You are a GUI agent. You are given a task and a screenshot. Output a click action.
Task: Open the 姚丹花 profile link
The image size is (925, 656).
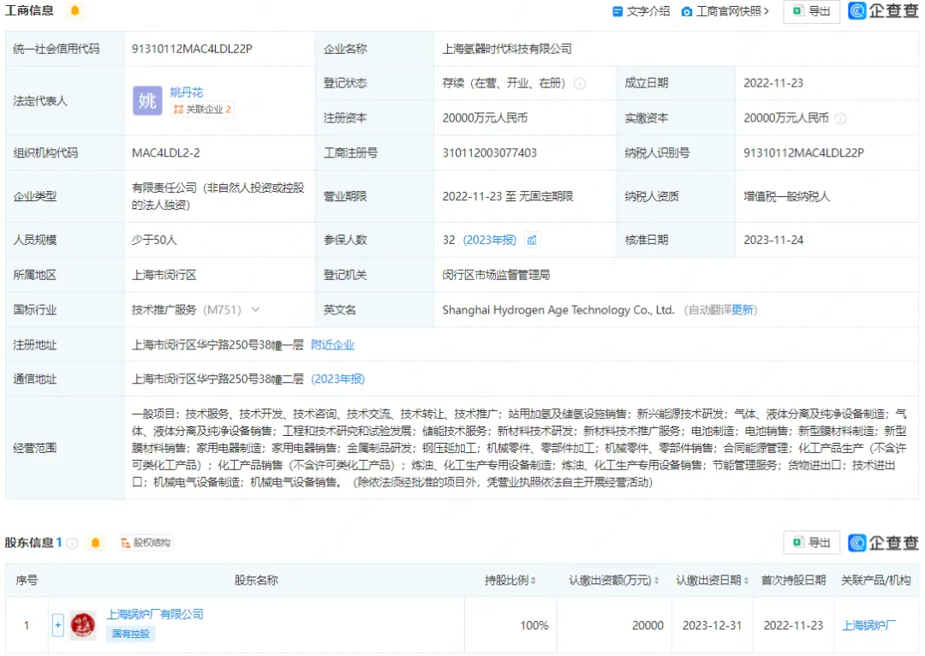point(187,92)
